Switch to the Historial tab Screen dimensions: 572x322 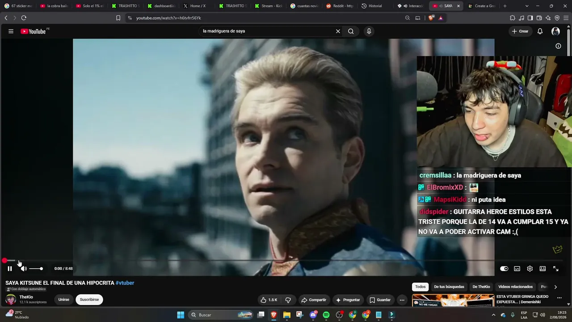point(375,6)
